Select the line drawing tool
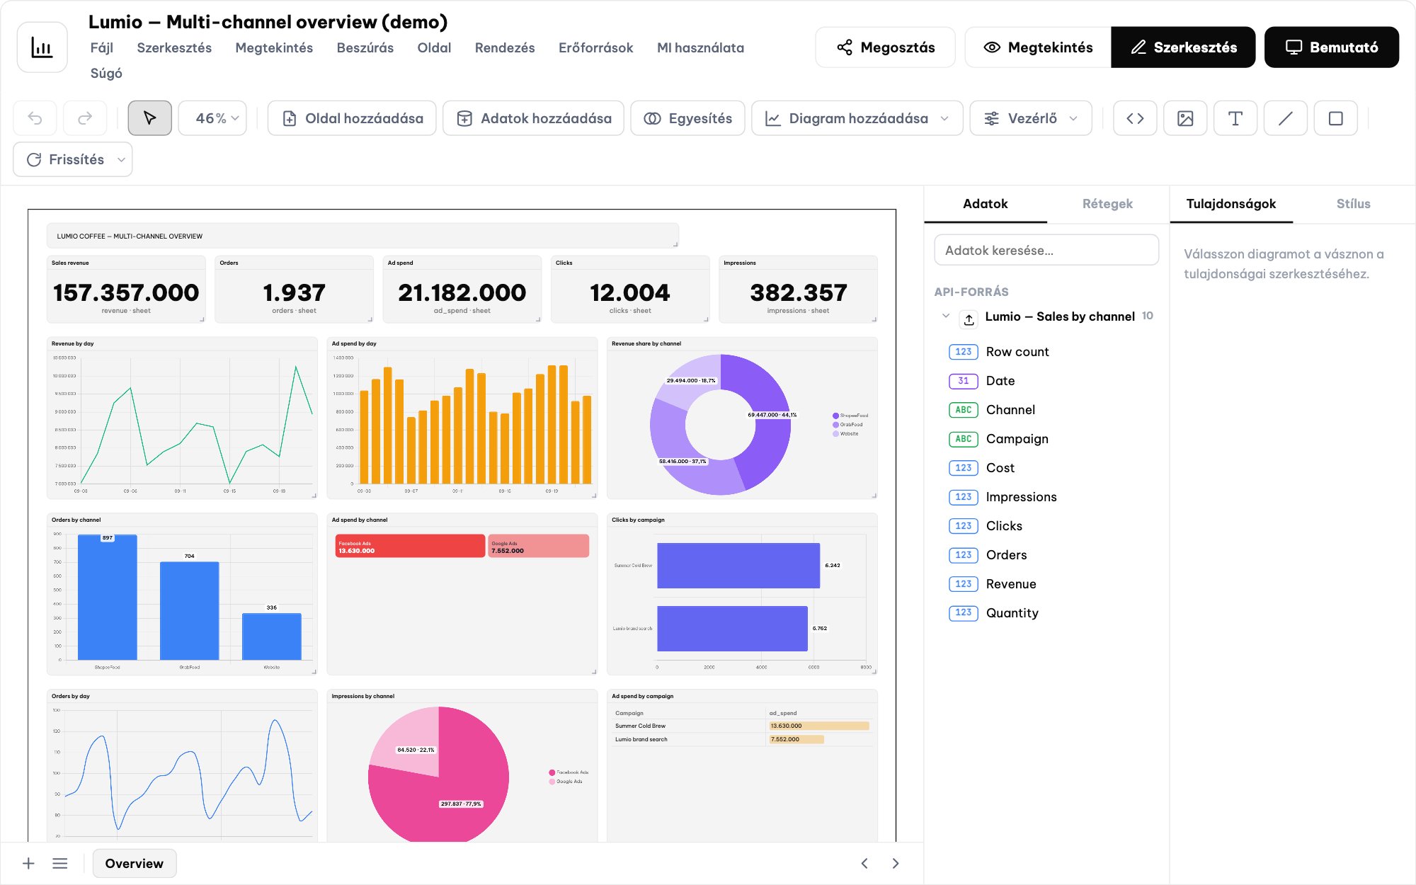 (x=1286, y=118)
